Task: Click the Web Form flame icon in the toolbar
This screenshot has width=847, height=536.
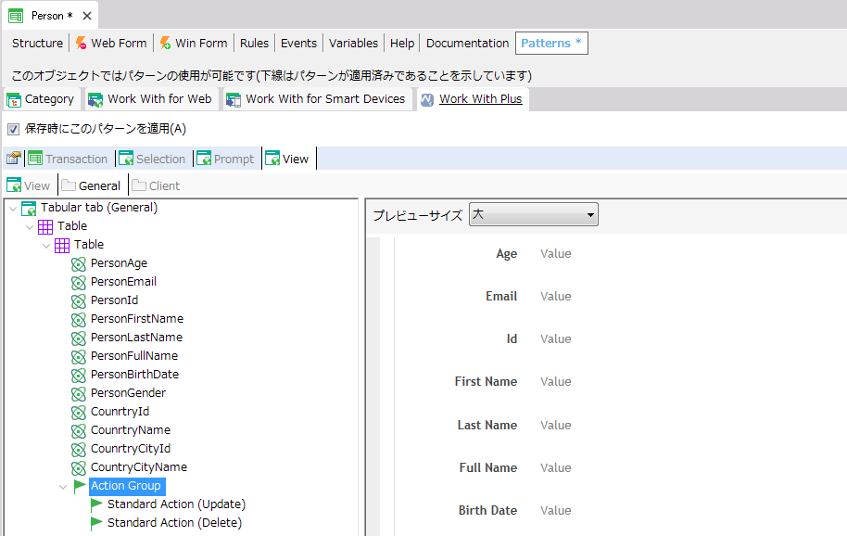Action: 82,43
